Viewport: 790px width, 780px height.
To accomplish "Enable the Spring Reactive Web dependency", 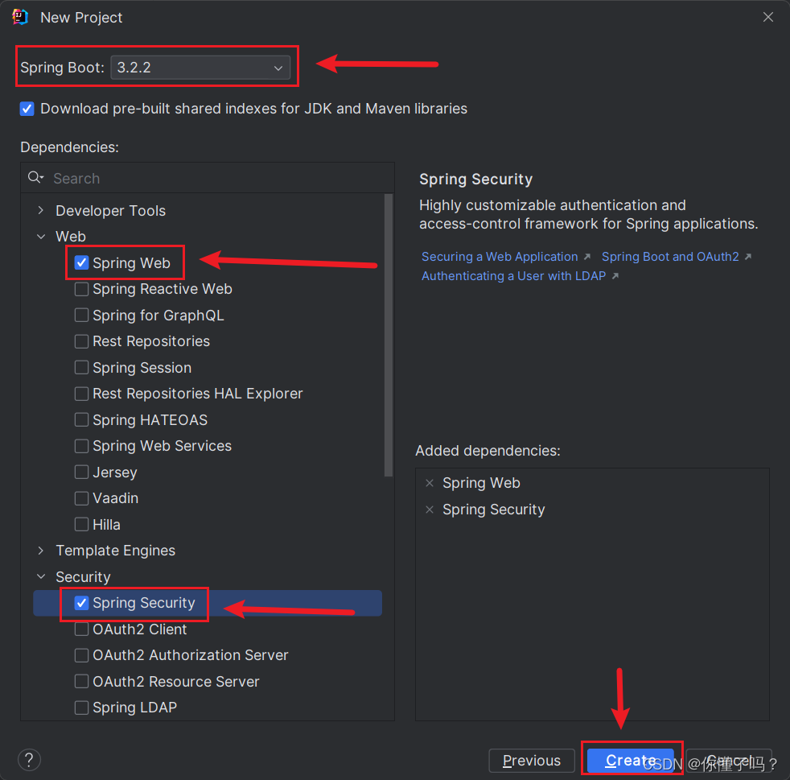I will coord(81,289).
